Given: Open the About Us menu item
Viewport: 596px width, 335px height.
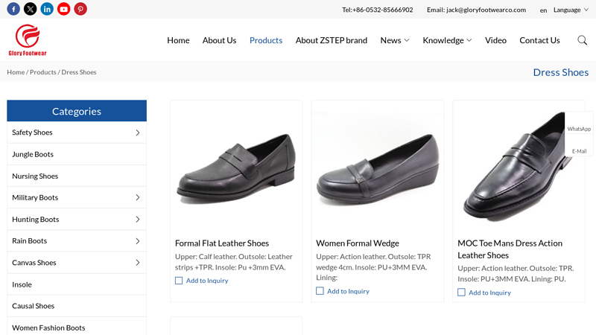Looking at the screenshot, I should [x=219, y=40].
